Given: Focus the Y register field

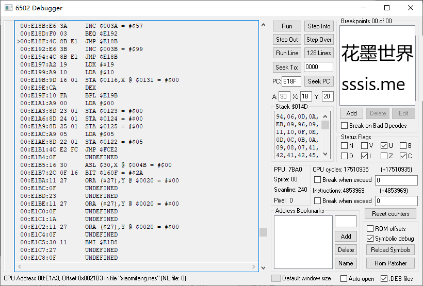Looking at the screenshot, I should (x=328, y=96).
